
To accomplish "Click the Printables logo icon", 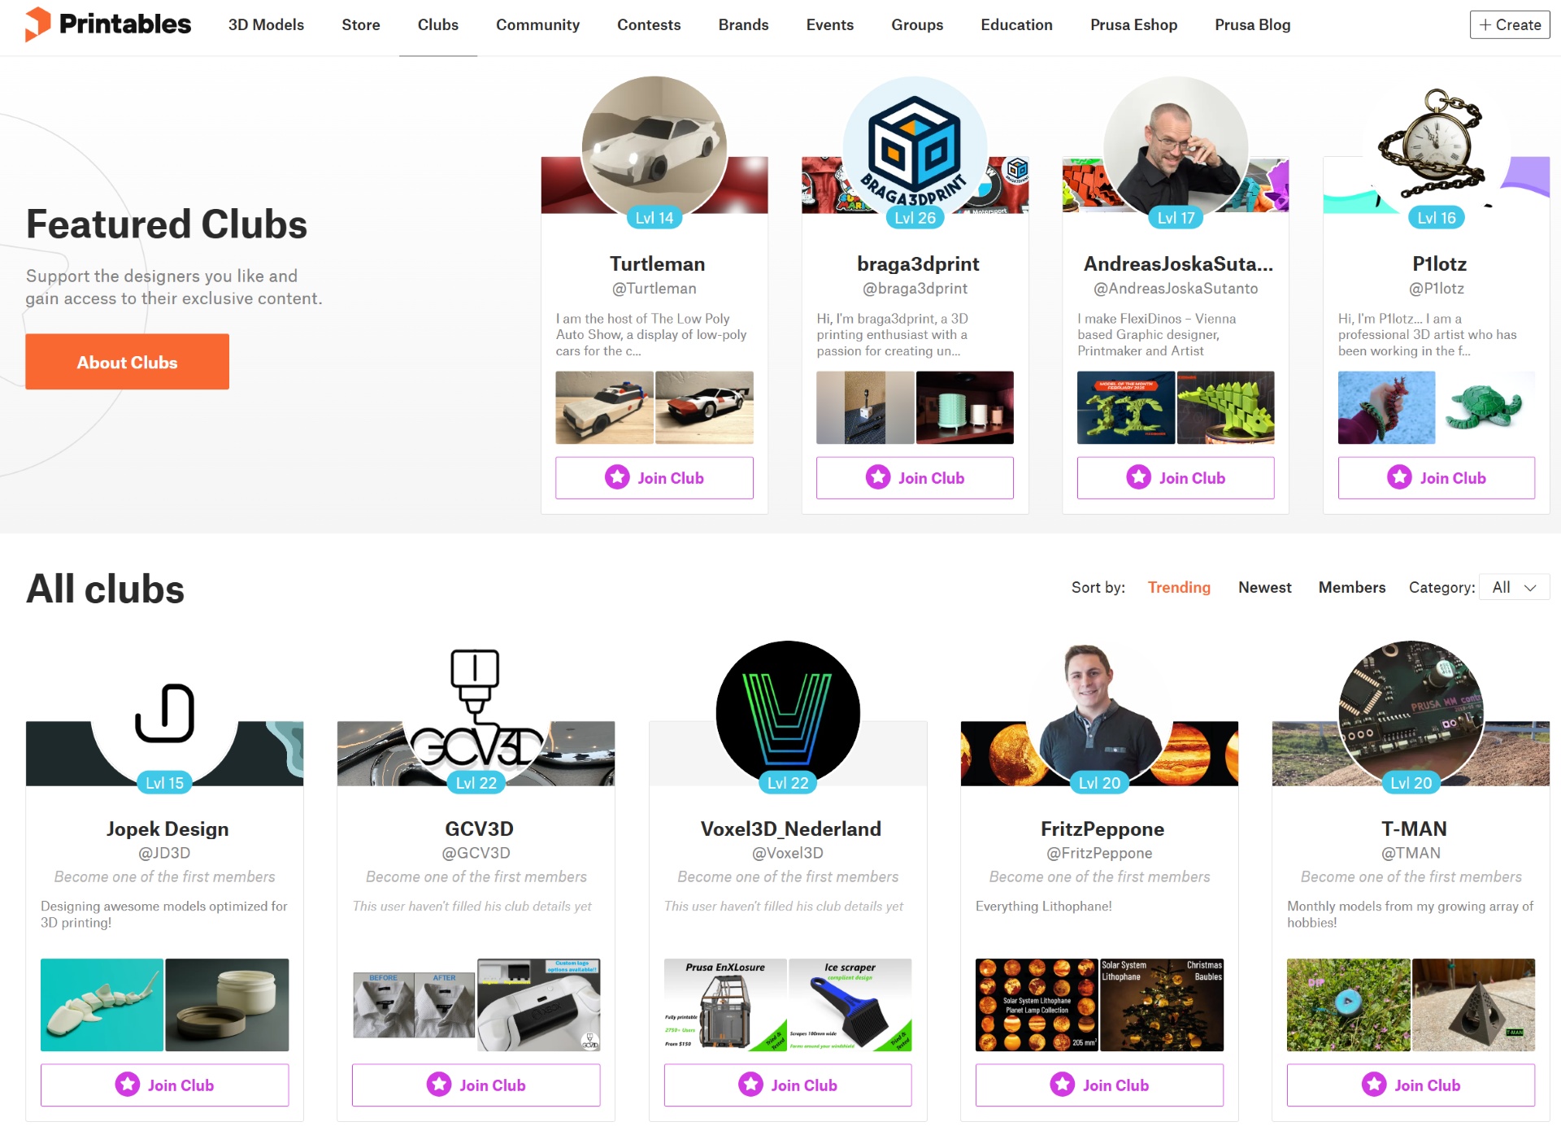I will [37, 24].
